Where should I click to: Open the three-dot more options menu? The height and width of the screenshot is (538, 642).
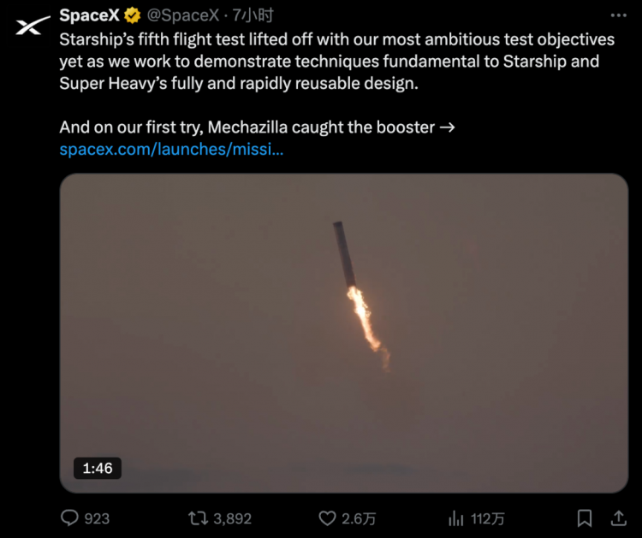click(618, 15)
